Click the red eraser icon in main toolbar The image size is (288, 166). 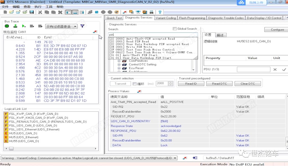pyautogui.click(x=125, y=12)
